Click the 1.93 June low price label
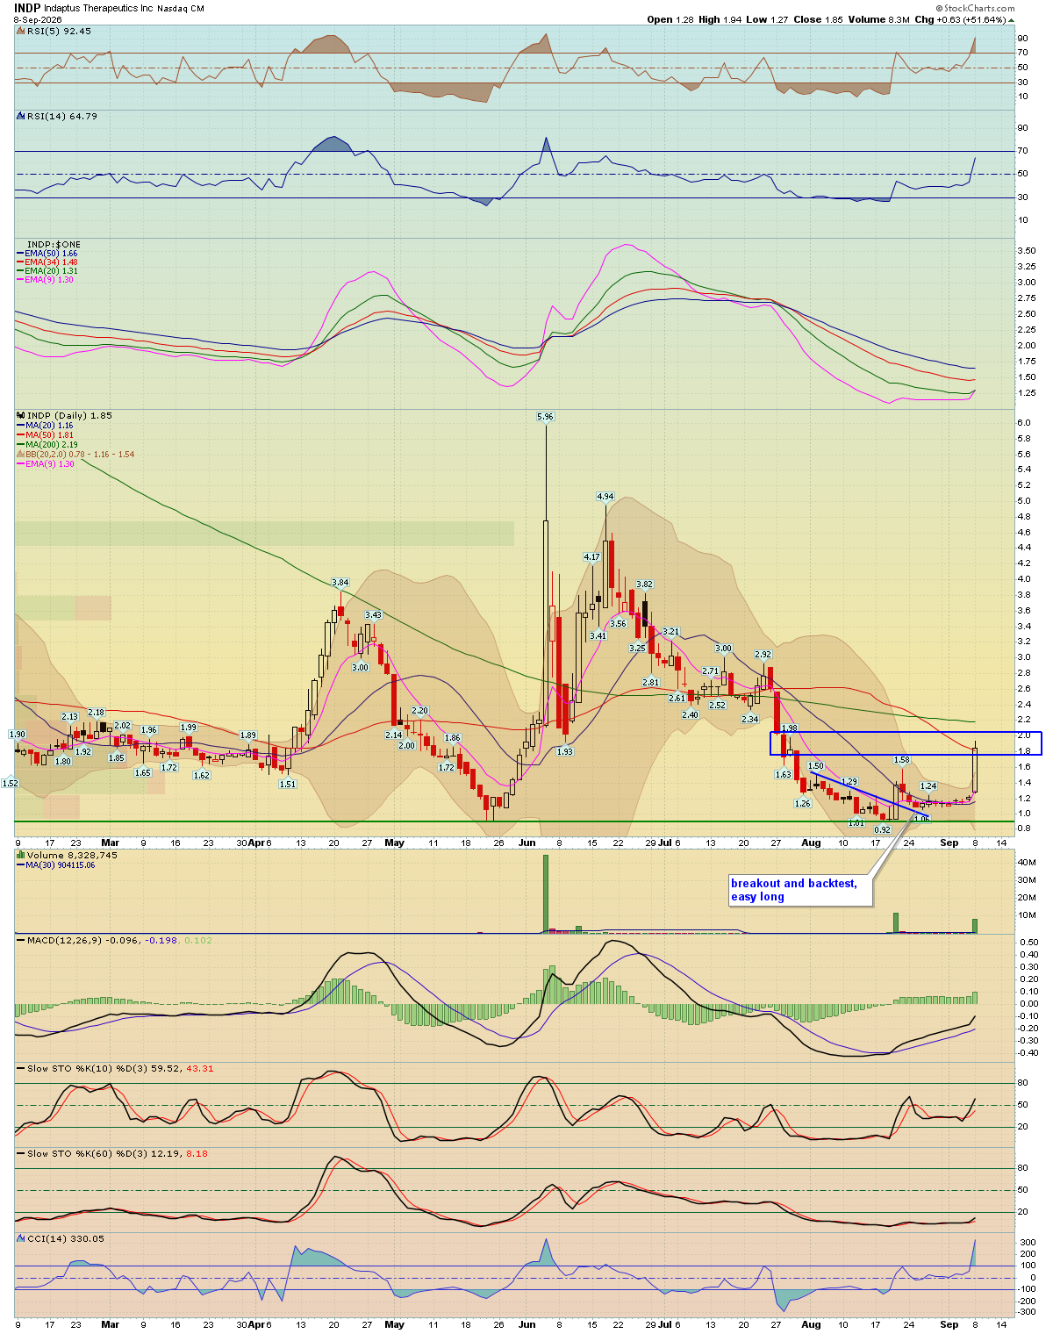The width and height of the screenshot is (1053, 1334). (x=565, y=751)
